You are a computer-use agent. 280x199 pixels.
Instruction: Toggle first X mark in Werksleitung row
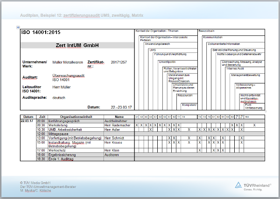coord(136,125)
